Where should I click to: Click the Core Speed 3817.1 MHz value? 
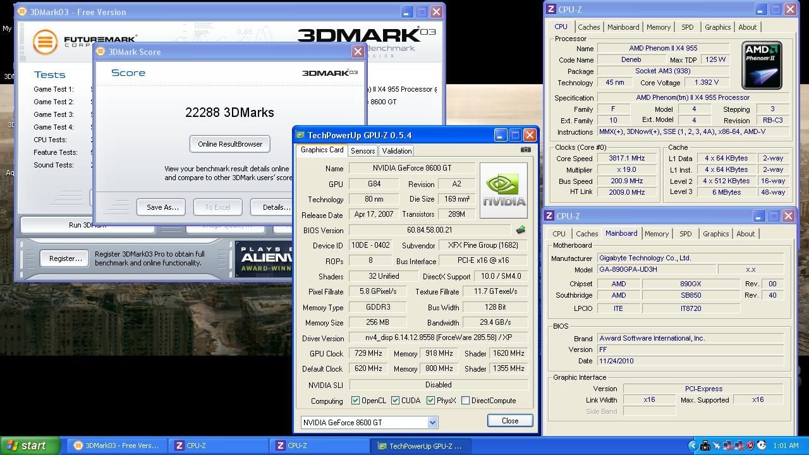coord(627,159)
